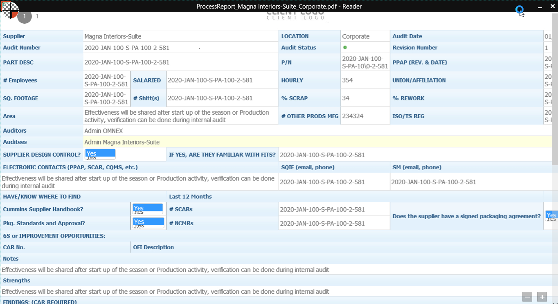Click the % REWORK label
Screen dimensions: 558x304
[408, 98]
